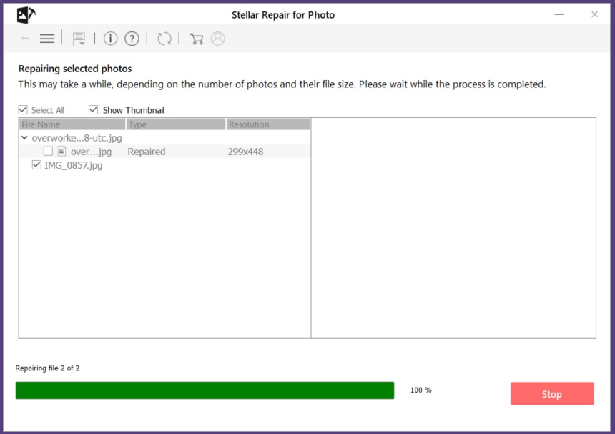The width and height of the screenshot is (615, 434).
Task: Select the IMG_0857.jpg file row
Action: pos(164,165)
